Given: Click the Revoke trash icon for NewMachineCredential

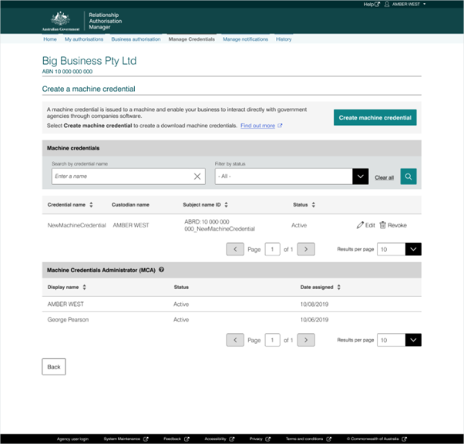Looking at the screenshot, I should tap(382, 225).
